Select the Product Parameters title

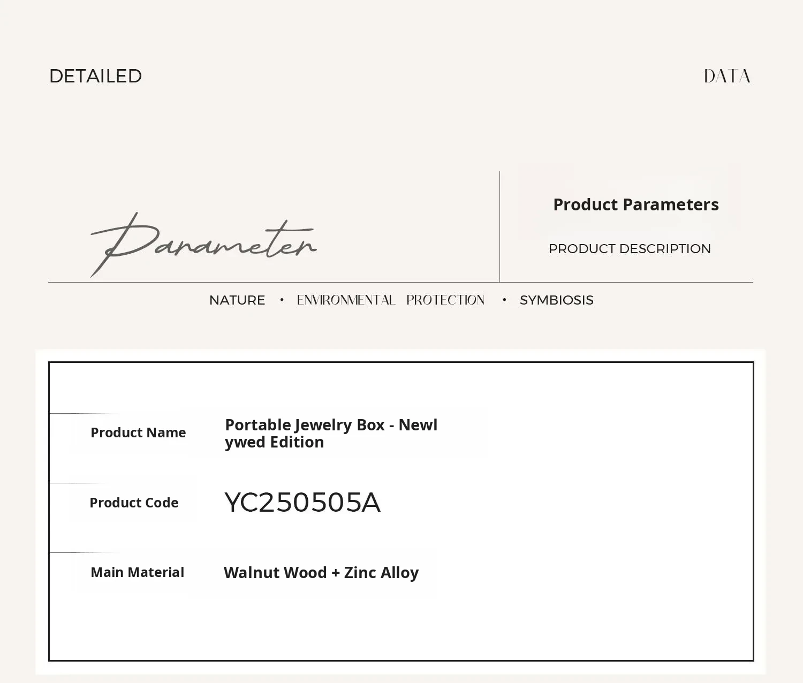(x=635, y=204)
